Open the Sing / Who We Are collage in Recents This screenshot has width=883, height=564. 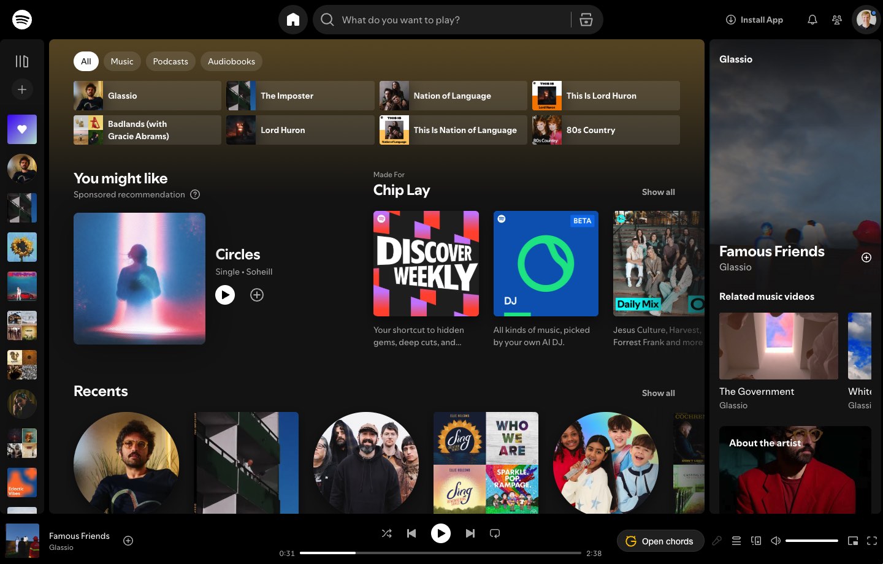coord(486,463)
